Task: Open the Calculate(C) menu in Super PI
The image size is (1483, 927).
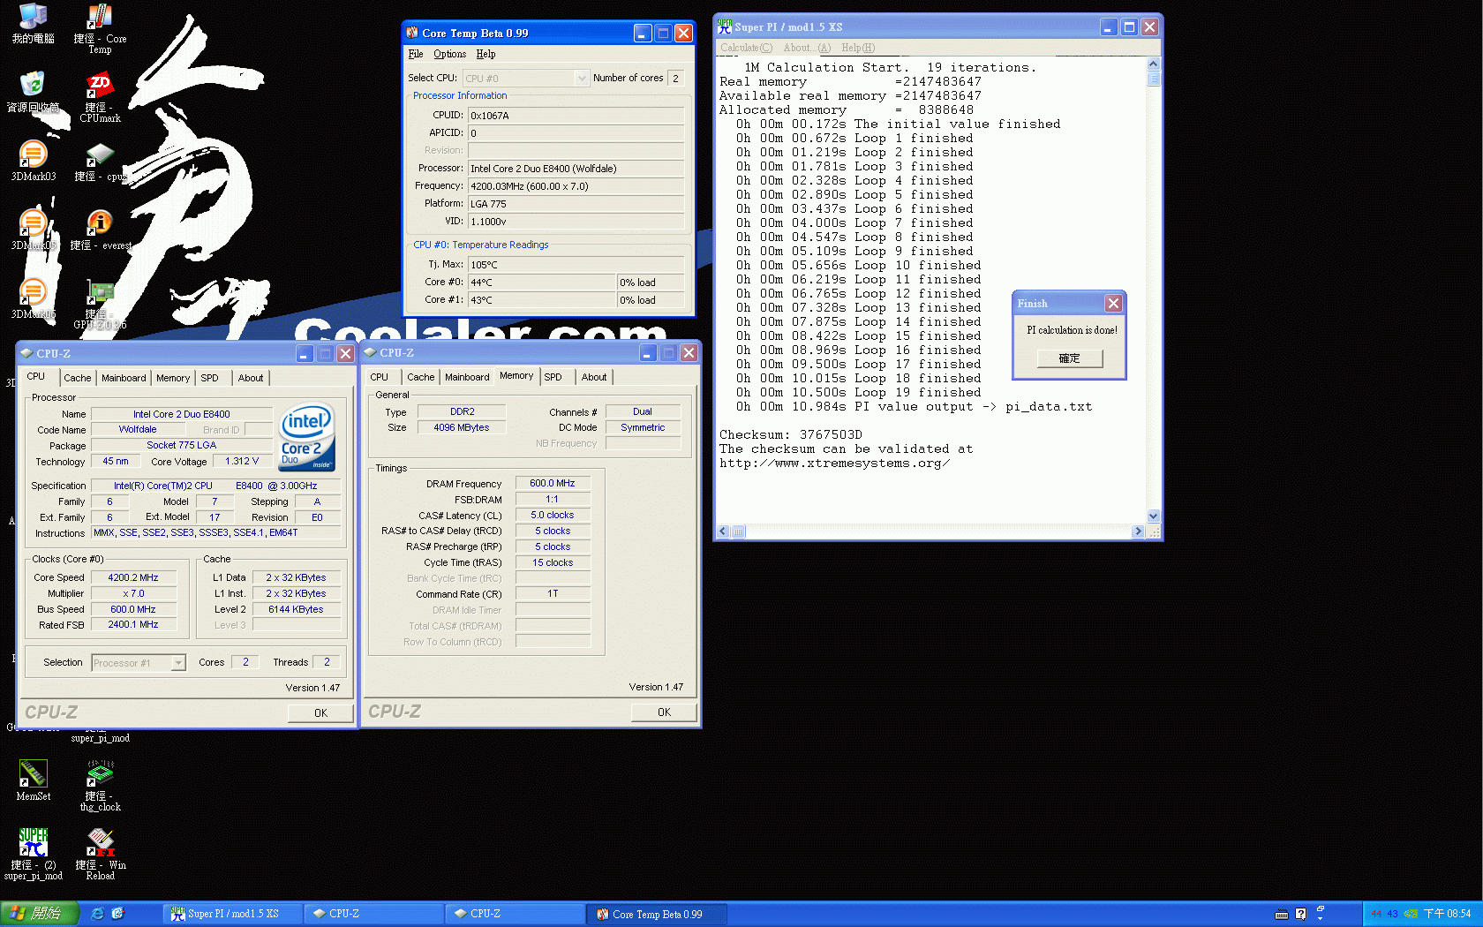Action: coord(746,48)
